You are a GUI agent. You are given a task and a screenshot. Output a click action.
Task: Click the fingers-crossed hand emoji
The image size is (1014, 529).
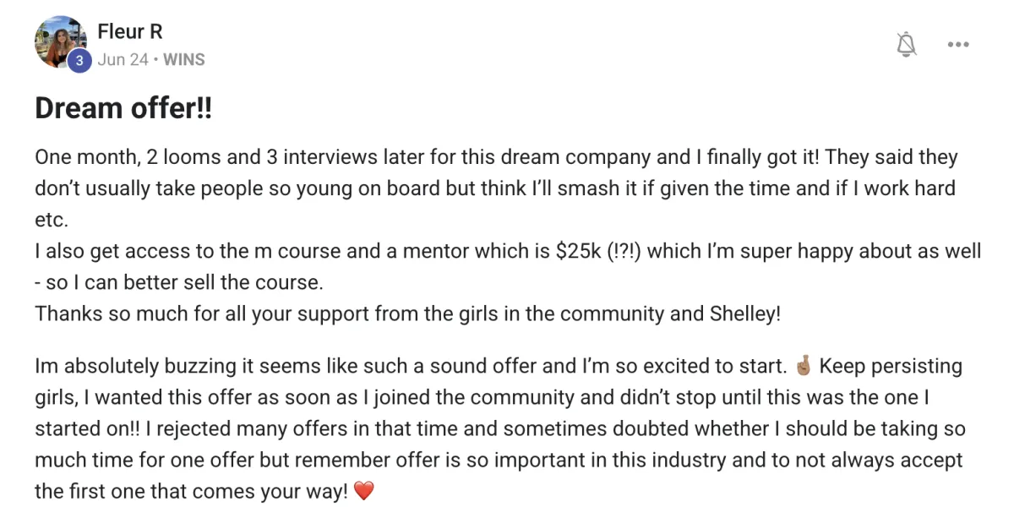tap(804, 367)
